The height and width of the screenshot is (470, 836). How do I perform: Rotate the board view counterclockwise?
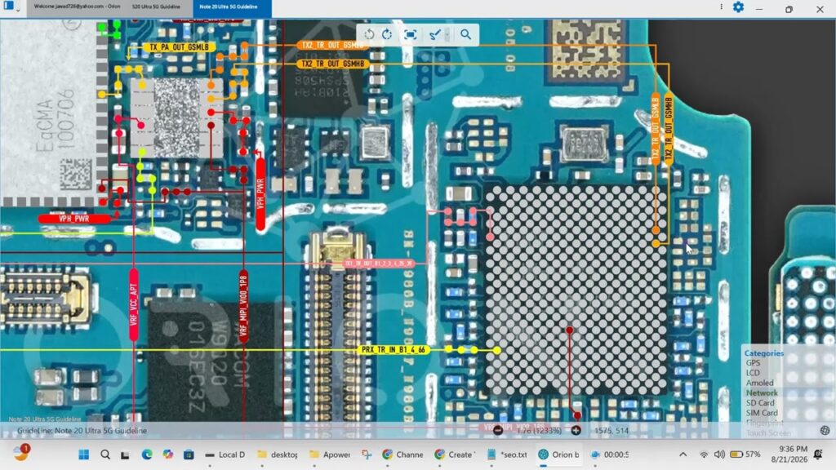(369, 34)
